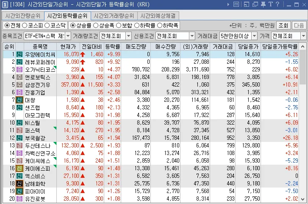Select the stock name 엑스비스
Viewport: 308px width, 204px height.
coord(35,176)
